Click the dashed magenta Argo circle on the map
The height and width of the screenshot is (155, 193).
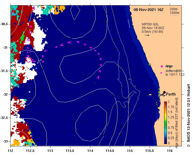(x=28, y=60)
